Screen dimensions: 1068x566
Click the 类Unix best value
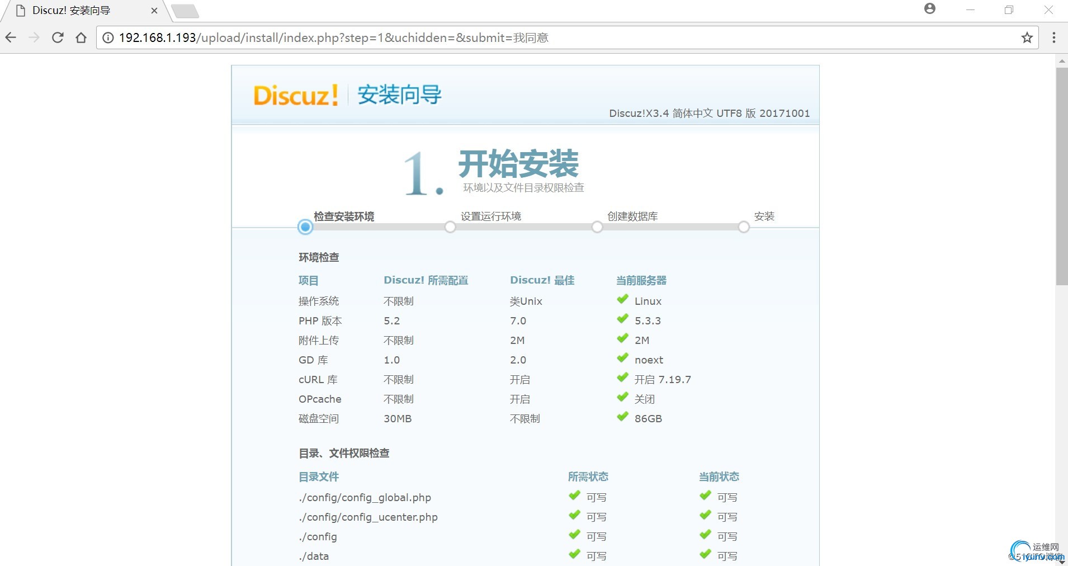click(x=526, y=301)
